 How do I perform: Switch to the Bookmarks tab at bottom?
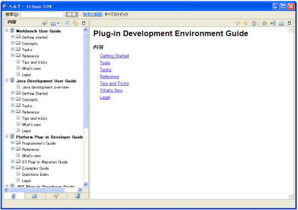[x=78, y=196]
